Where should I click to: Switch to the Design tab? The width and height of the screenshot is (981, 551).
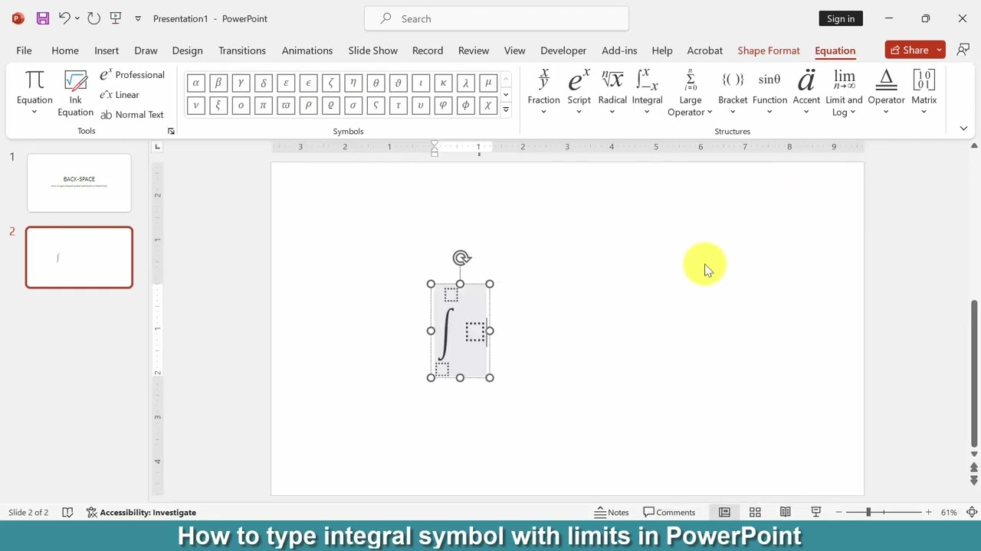[x=187, y=51]
